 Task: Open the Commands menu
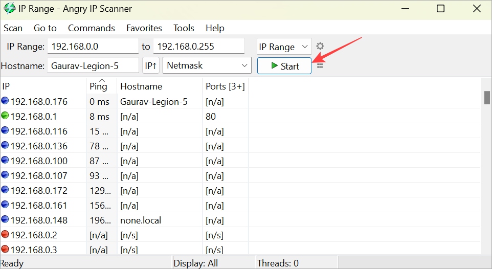(92, 28)
